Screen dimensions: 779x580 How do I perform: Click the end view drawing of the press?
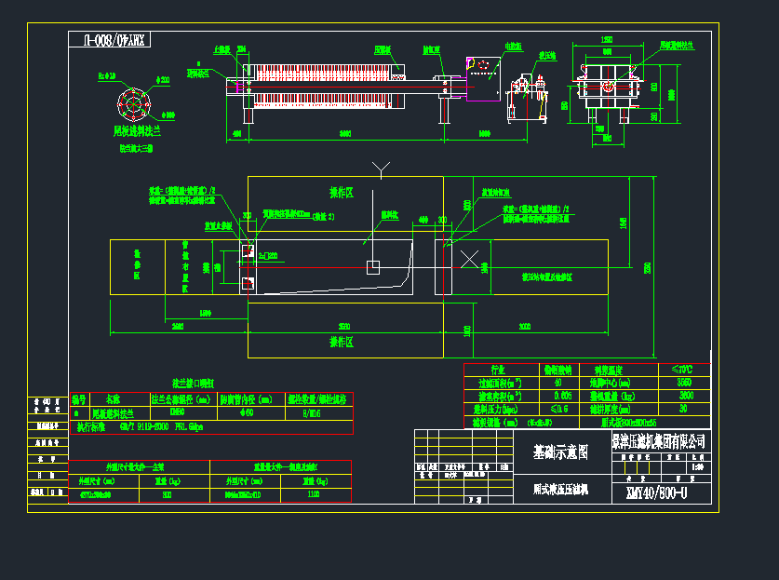608,87
